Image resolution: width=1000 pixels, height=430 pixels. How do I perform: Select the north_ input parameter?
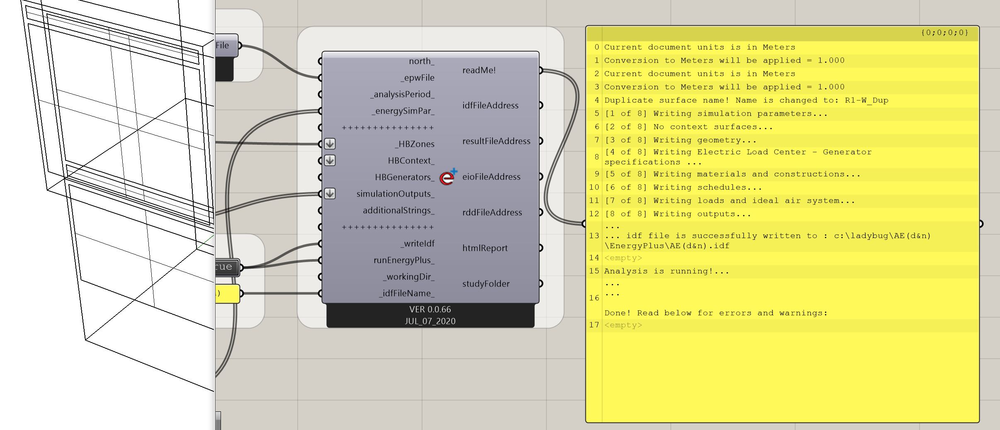pyautogui.click(x=422, y=61)
